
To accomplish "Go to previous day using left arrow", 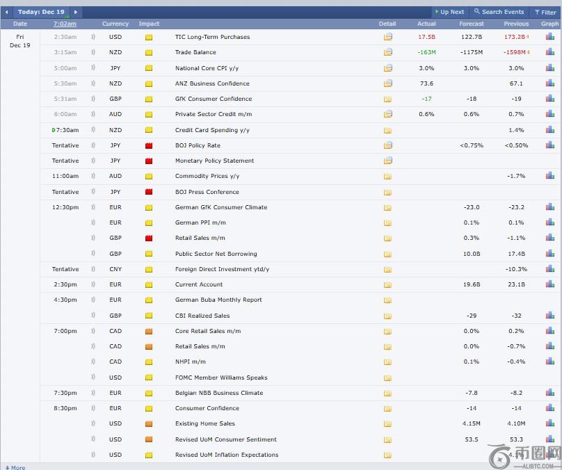I will 7,12.
